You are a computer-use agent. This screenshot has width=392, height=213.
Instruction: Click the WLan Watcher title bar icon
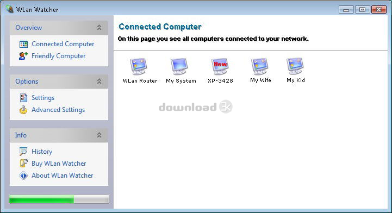(10, 9)
